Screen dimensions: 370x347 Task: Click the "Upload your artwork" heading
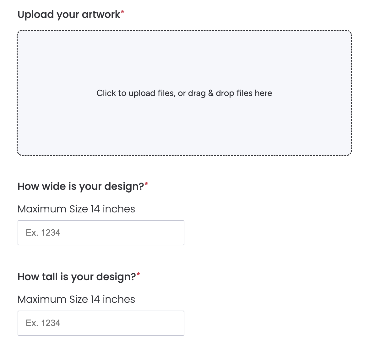tap(69, 14)
